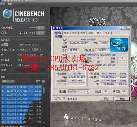Screen dimensions: 137x127
Task: Switch to the 显卡 tab in CPU-Z
Action: [99, 33]
